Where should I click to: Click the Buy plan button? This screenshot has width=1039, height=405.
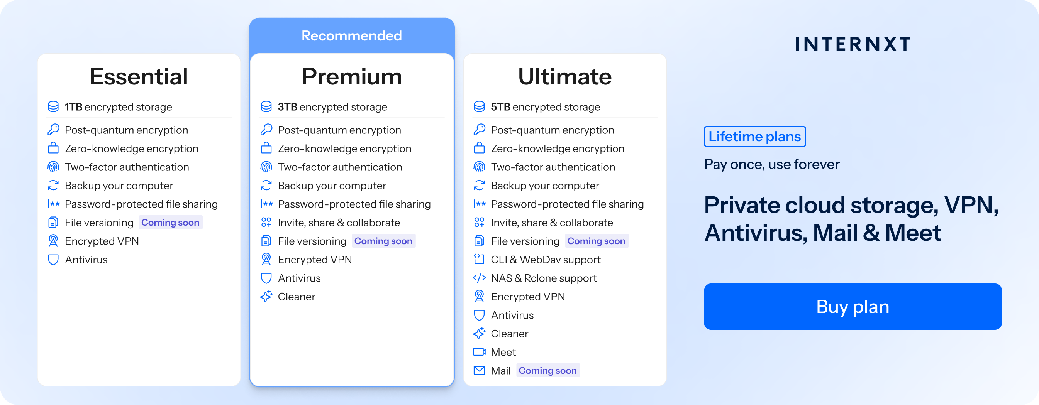pyautogui.click(x=852, y=306)
